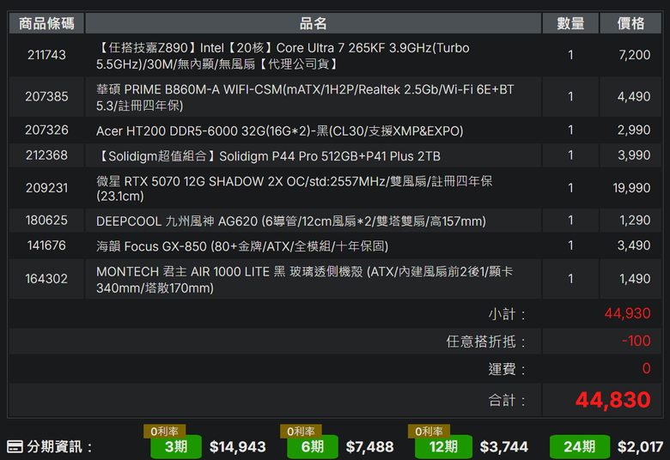Click the 分期資訊 label
Screen dimensions: 670x460
(x=59, y=447)
